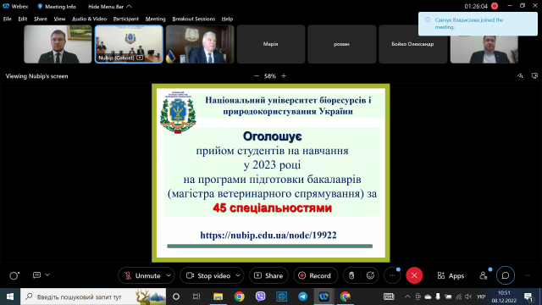Click the OneDrive cloud tray icon

[428, 297]
